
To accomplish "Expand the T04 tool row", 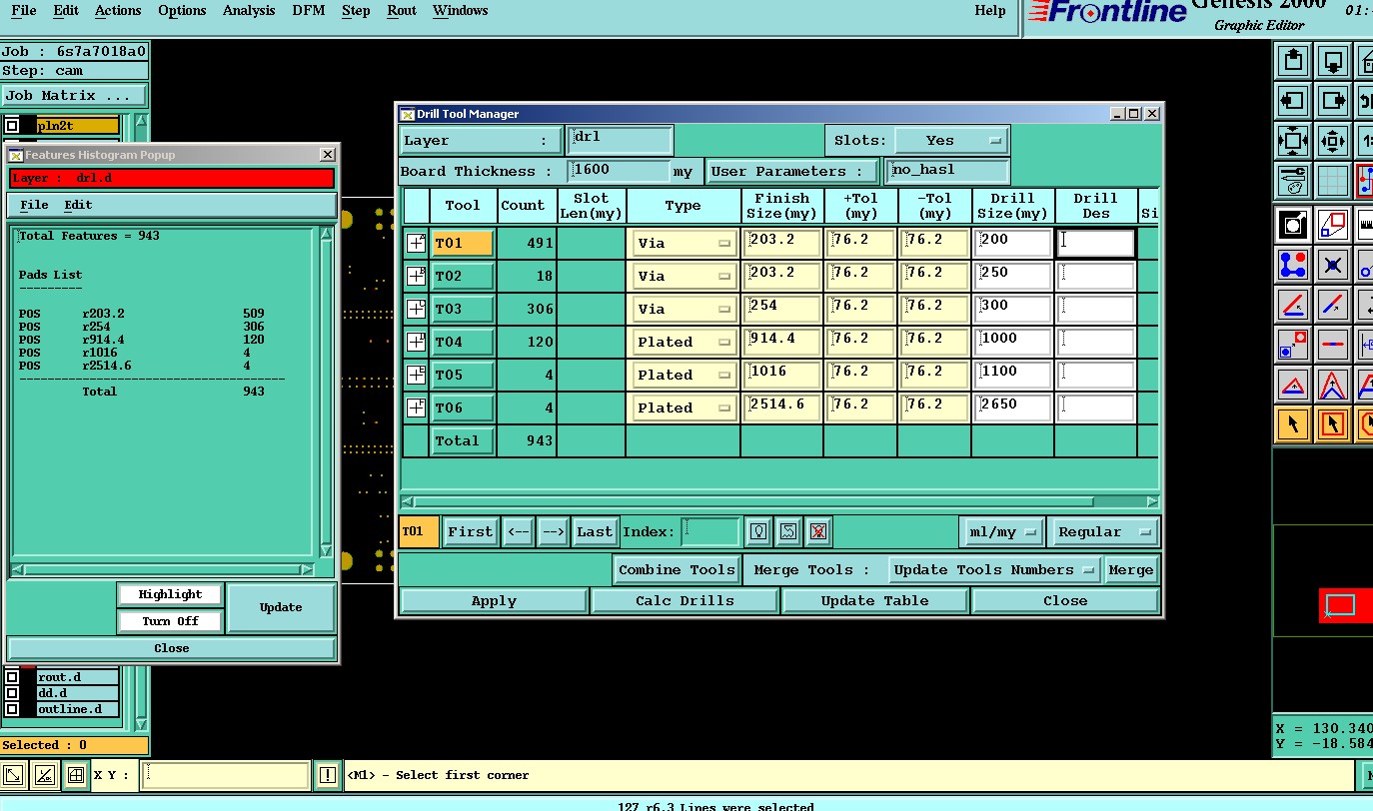I will point(417,342).
